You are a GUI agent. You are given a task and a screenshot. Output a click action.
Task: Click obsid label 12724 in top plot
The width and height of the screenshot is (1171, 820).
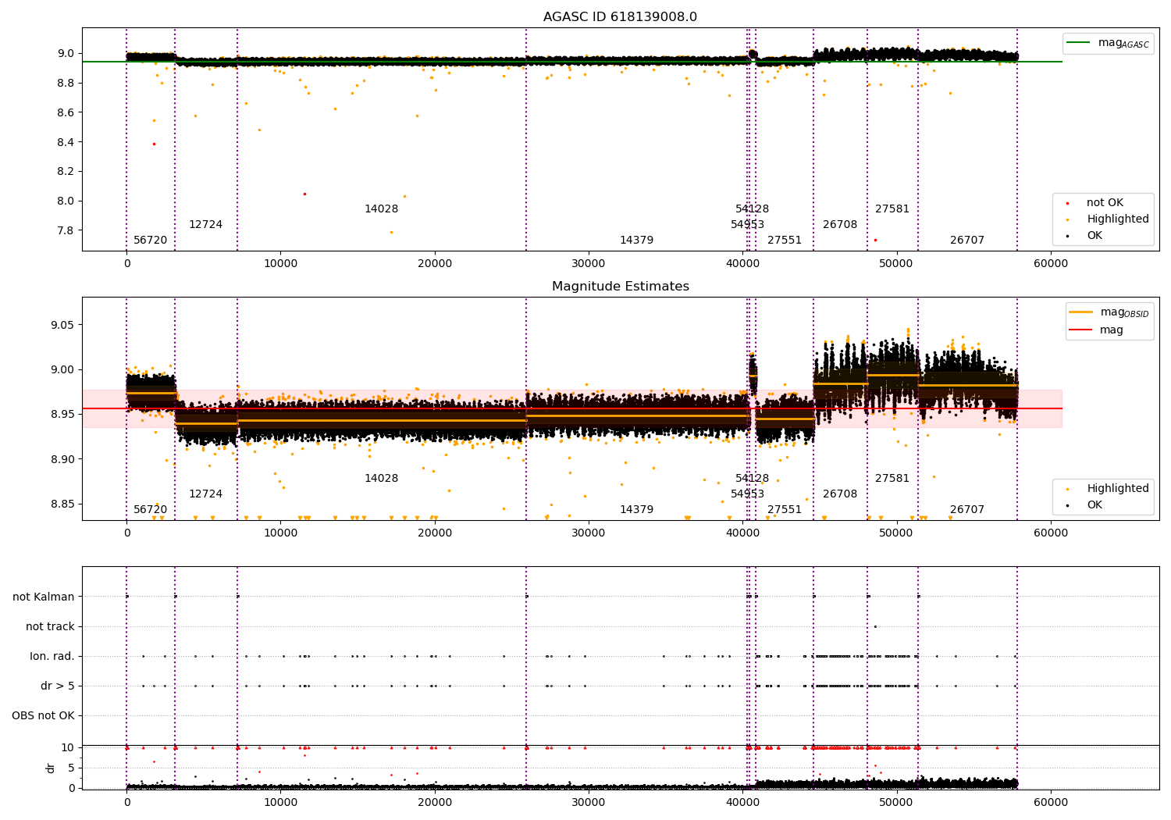205,225
